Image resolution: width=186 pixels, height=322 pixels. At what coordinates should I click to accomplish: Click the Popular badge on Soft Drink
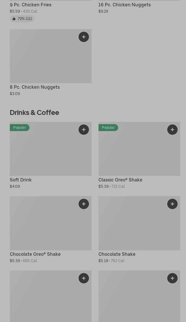20,128
